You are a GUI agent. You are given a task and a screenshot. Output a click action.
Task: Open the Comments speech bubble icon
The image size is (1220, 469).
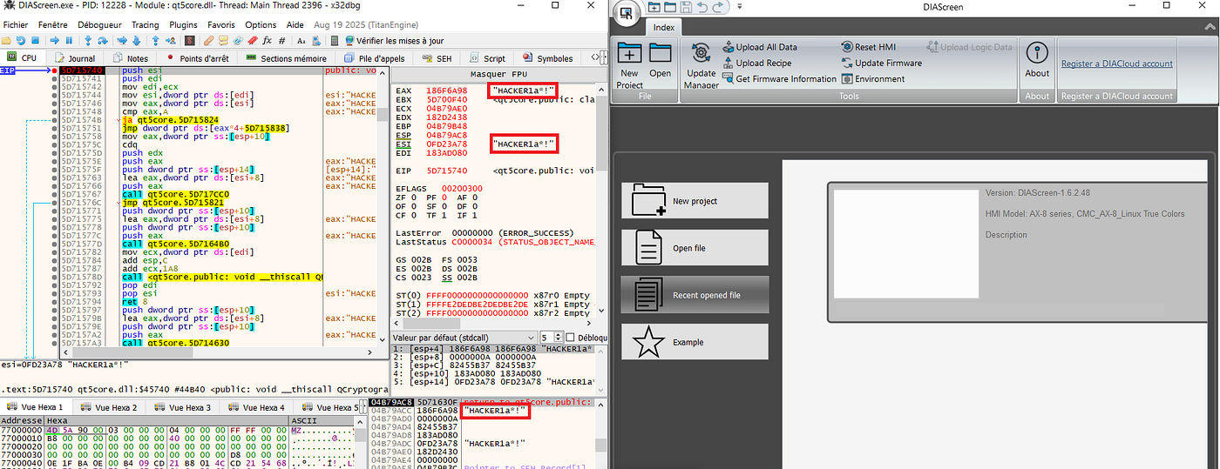[x=223, y=40]
